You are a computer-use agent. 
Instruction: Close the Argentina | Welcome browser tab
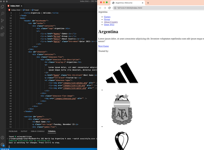point(143,3)
